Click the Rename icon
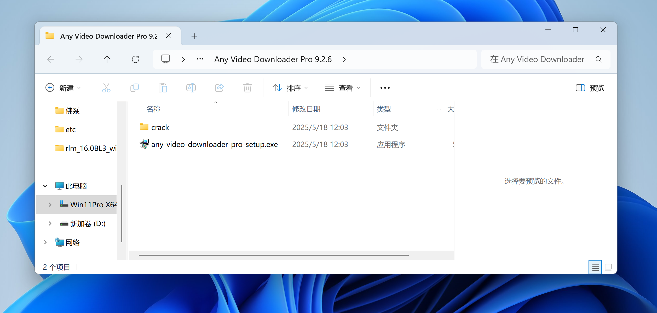The width and height of the screenshot is (657, 313). click(x=191, y=88)
